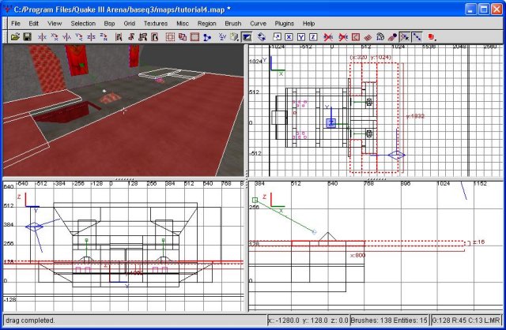506x330 pixels.
Task: Open the Edit menu
Action: [x=33, y=24]
